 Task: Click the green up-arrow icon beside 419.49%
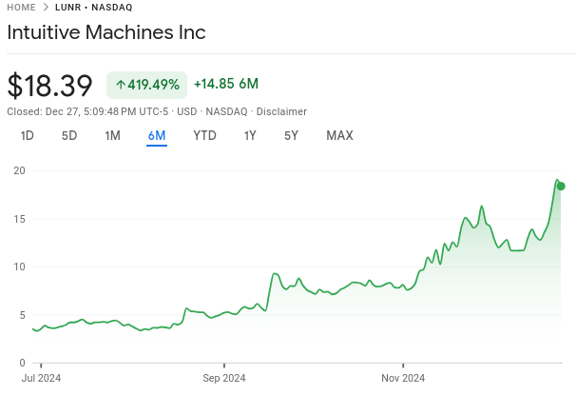click(x=121, y=85)
